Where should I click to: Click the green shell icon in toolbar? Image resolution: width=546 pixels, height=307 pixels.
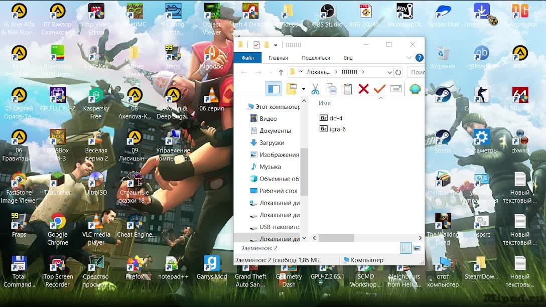(415, 89)
